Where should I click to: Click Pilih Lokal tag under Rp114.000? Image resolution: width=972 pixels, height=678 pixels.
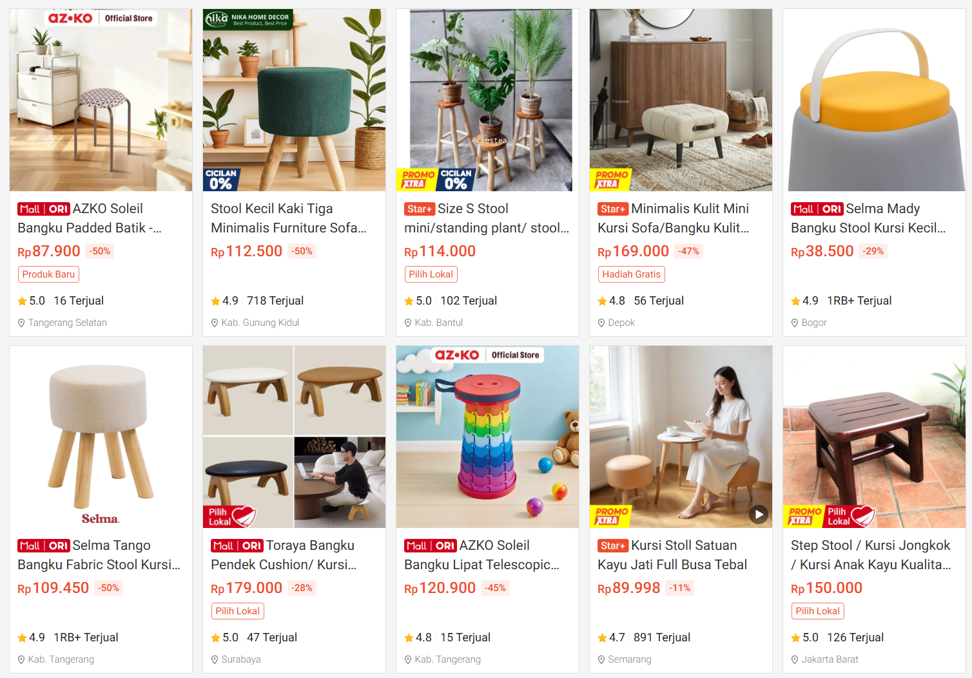point(431,274)
